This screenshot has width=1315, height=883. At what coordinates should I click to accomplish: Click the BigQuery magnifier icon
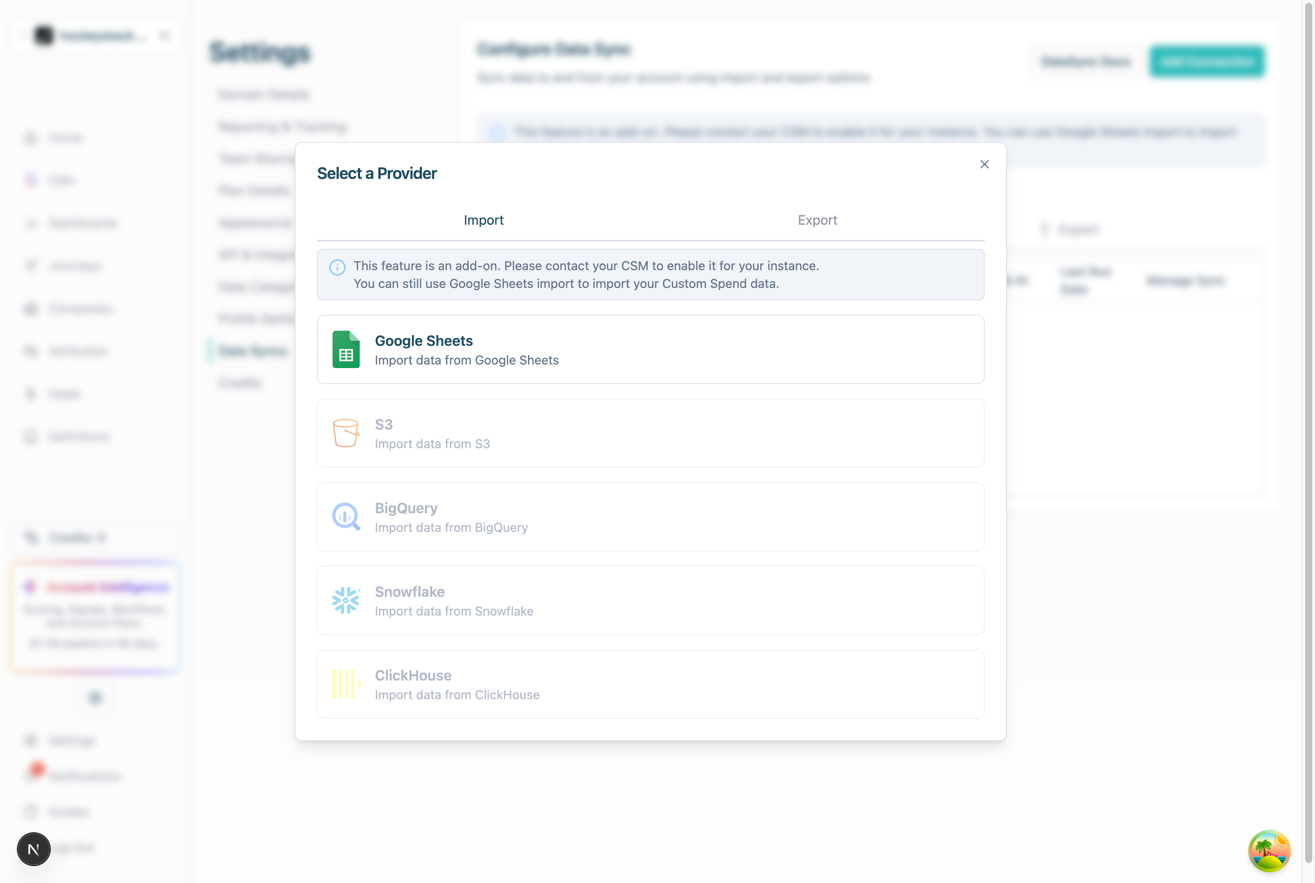click(346, 516)
